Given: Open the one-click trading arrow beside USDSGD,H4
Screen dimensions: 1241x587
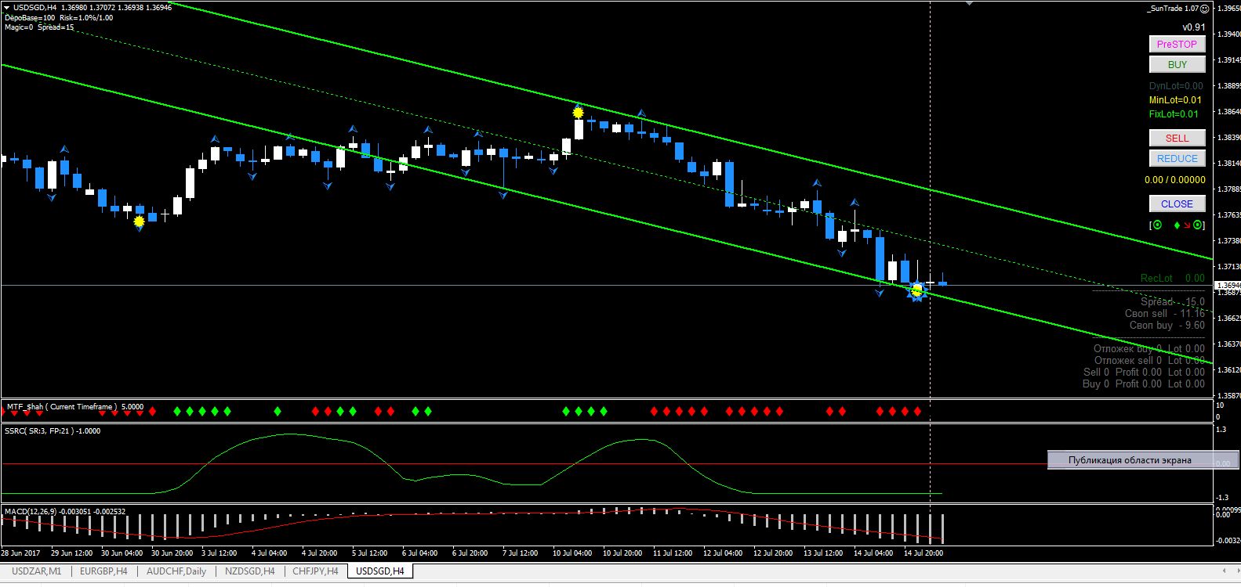Looking at the screenshot, I should tap(6, 8).
